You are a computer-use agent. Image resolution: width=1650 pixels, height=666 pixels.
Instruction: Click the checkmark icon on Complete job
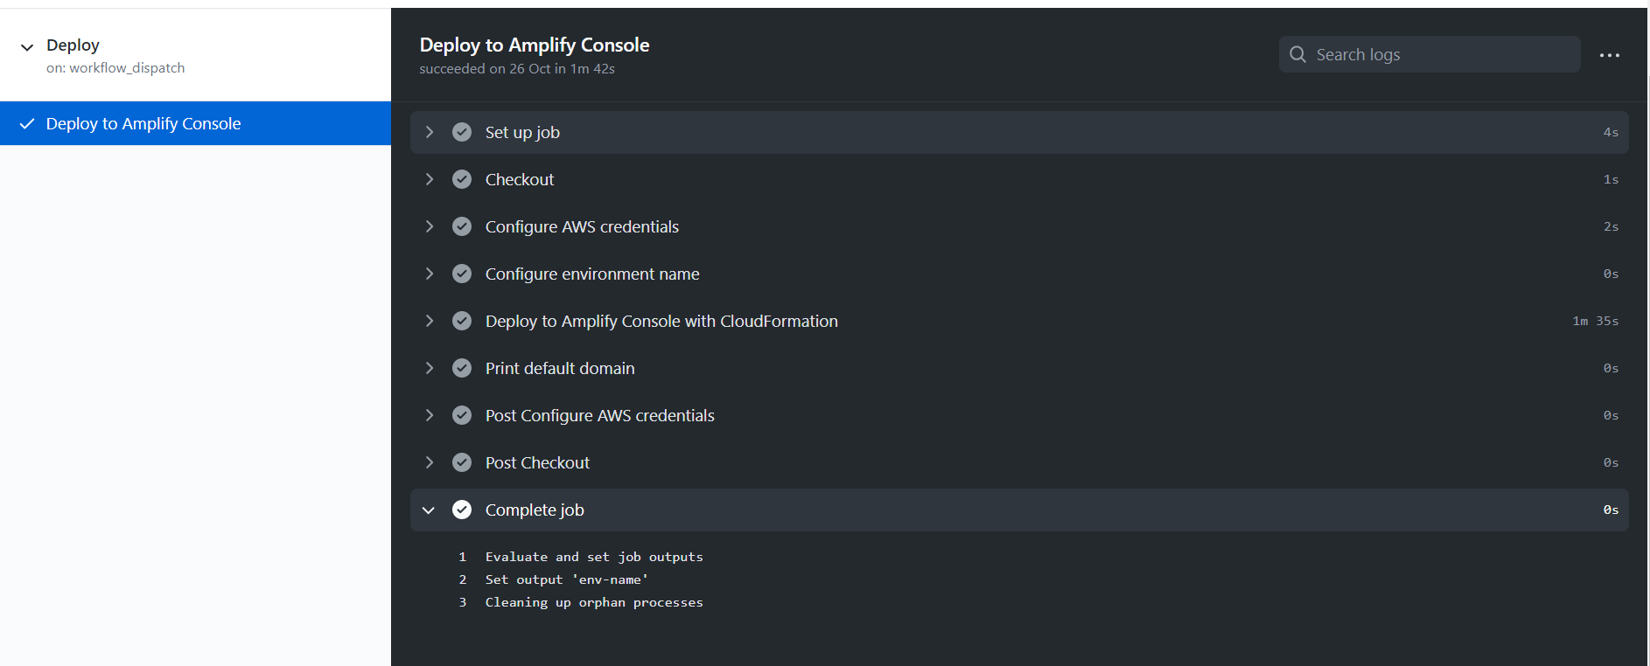(462, 509)
